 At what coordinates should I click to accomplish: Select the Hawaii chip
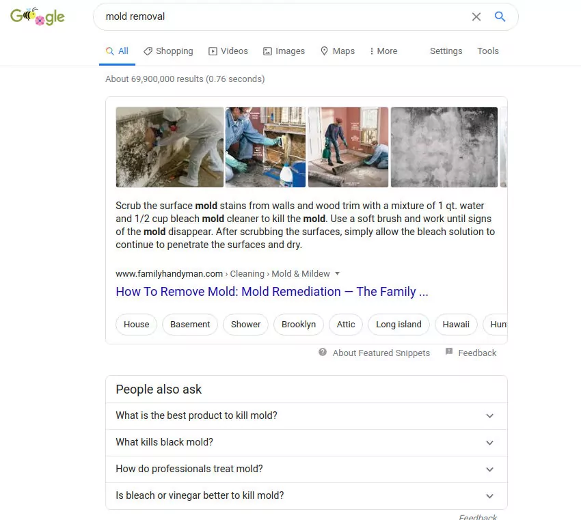456,325
